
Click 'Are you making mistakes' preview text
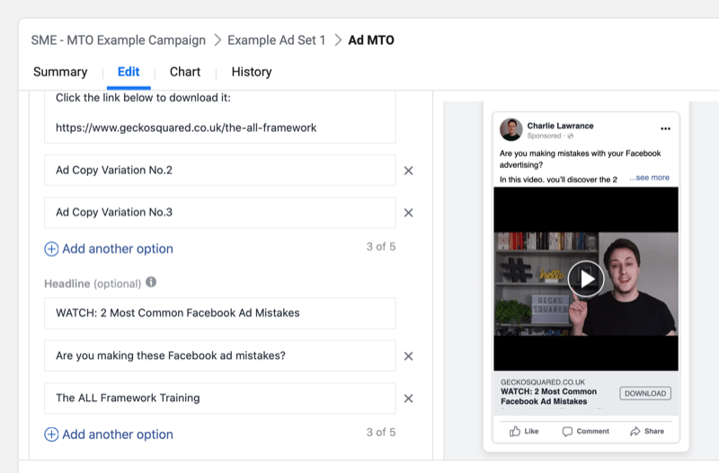tap(580, 159)
